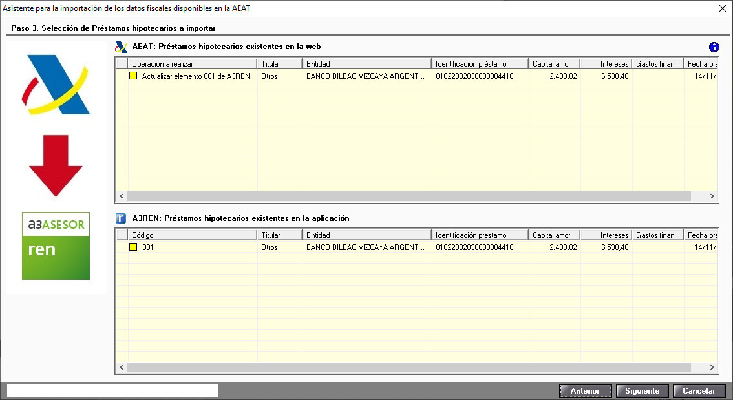Click Identificación préstamo header in A3REN table
Image resolution: width=733 pixels, height=400 pixels.
pyautogui.click(x=479, y=235)
